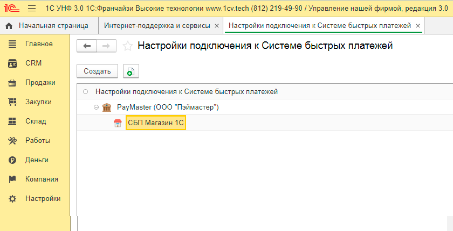
Task: Open the Закупки section
Action: pos(38,102)
